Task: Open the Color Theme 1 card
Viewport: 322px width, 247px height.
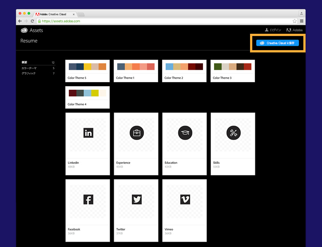Action: (136, 71)
